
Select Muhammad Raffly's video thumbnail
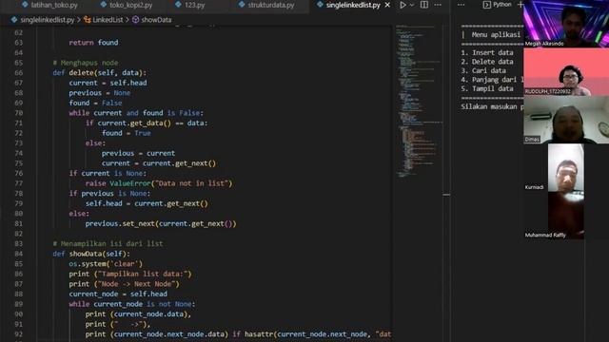[565, 216]
